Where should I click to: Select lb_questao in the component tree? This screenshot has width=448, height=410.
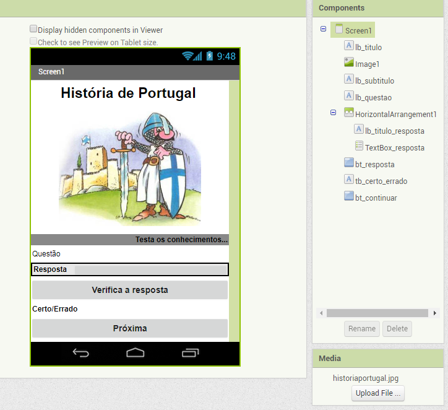373,97
